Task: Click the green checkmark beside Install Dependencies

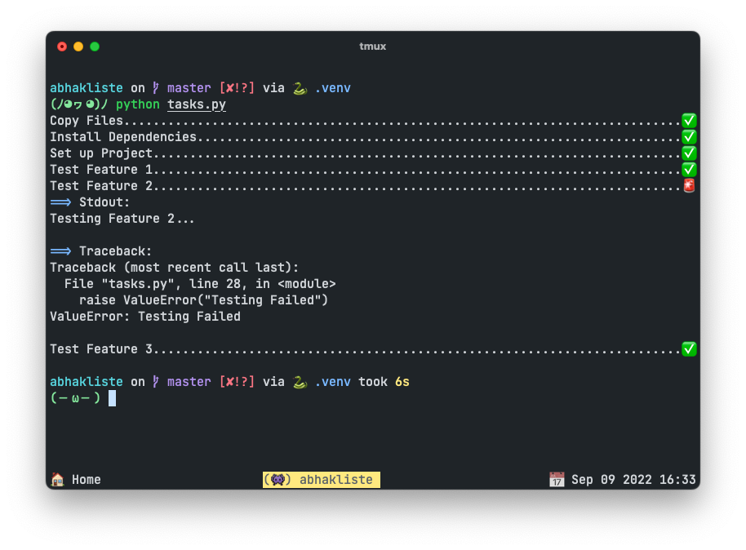Action: 689,137
